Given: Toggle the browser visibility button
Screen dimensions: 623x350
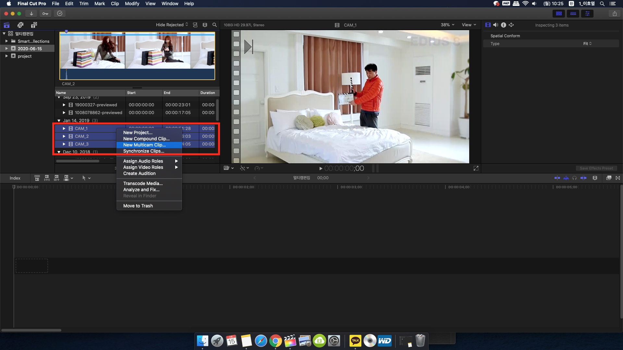Looking at the screenshot, I should 559,14.
